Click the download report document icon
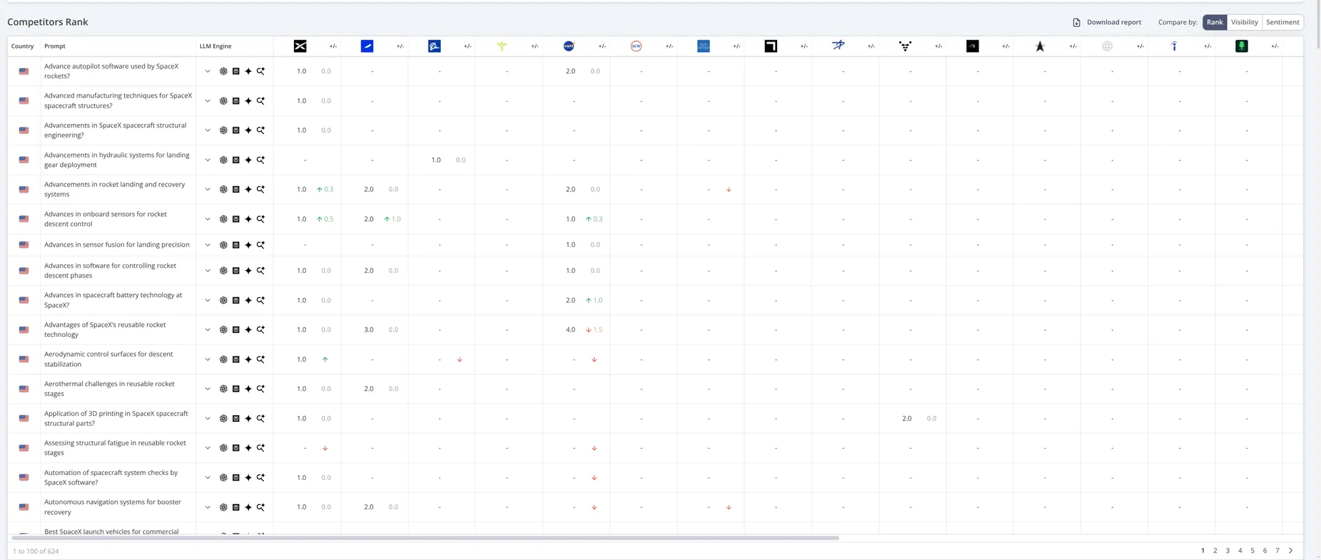 pos(1076,22)
